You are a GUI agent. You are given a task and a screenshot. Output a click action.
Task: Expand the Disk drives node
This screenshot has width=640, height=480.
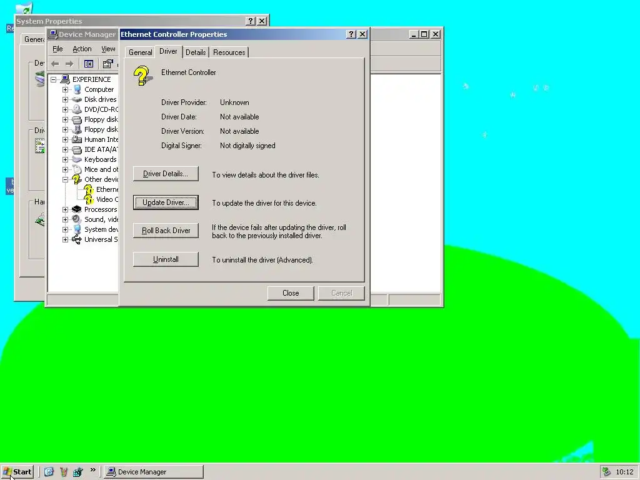[x=65, y=99]
